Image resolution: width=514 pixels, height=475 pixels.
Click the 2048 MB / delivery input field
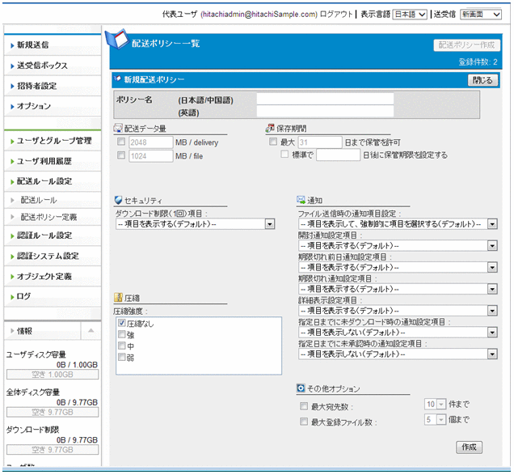(150, 142)
